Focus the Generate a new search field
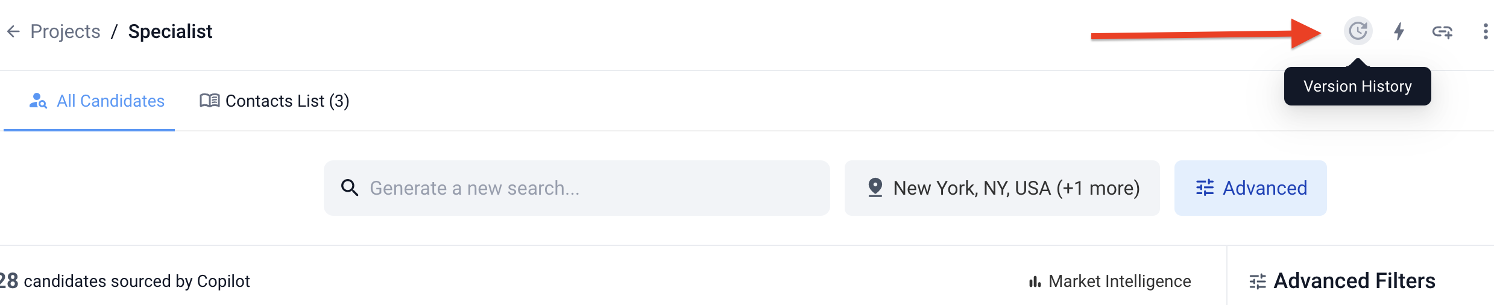 pos(591,188)
